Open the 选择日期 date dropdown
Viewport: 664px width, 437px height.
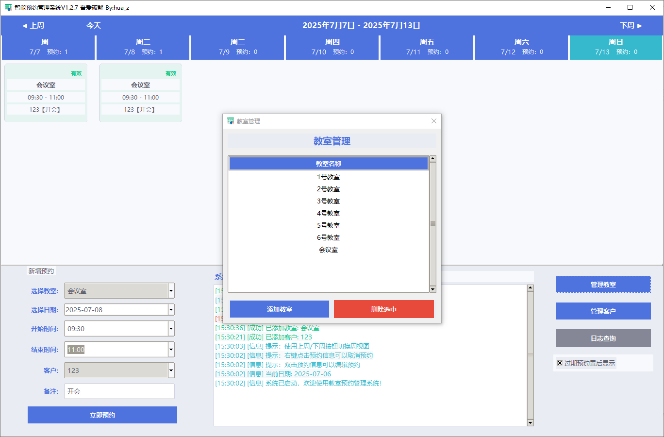[x=171, y=310]
